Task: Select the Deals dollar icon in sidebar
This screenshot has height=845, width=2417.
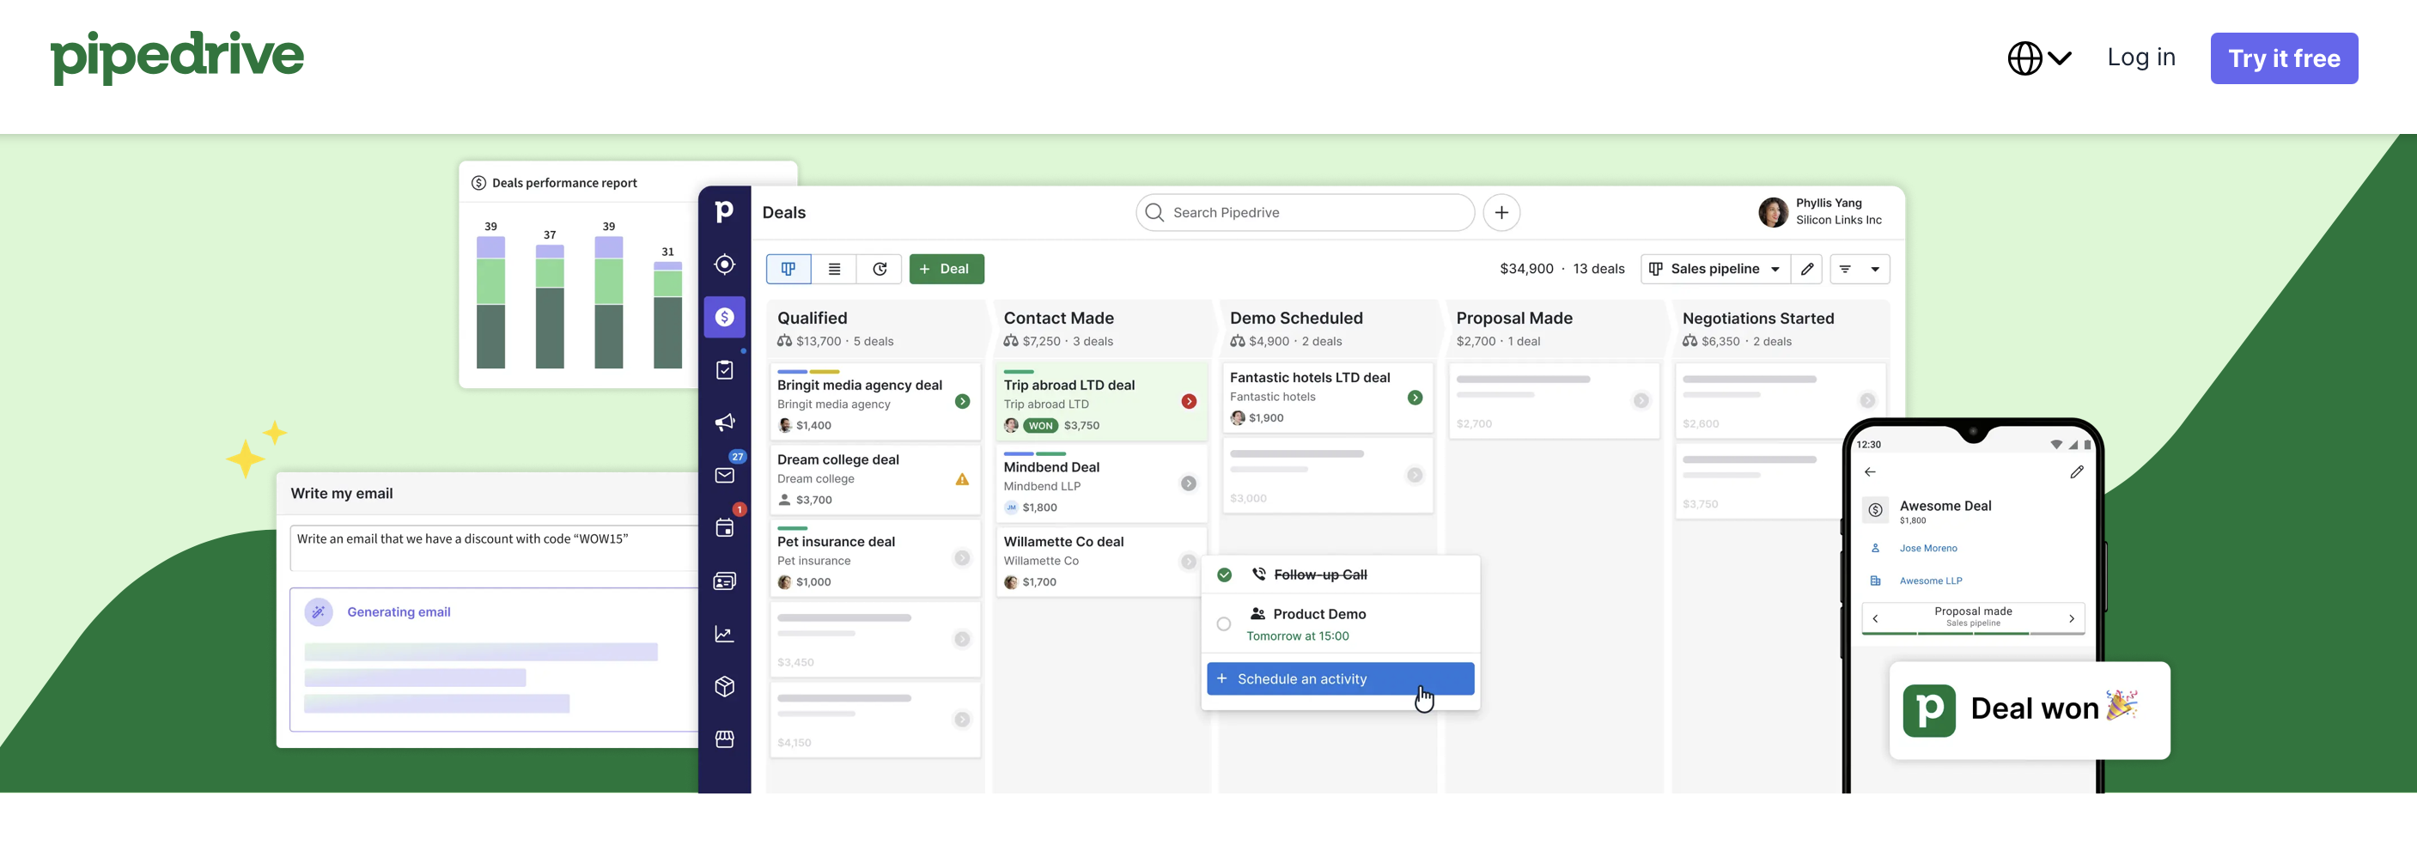Action: pyautogui.click(x=724, y=317)
